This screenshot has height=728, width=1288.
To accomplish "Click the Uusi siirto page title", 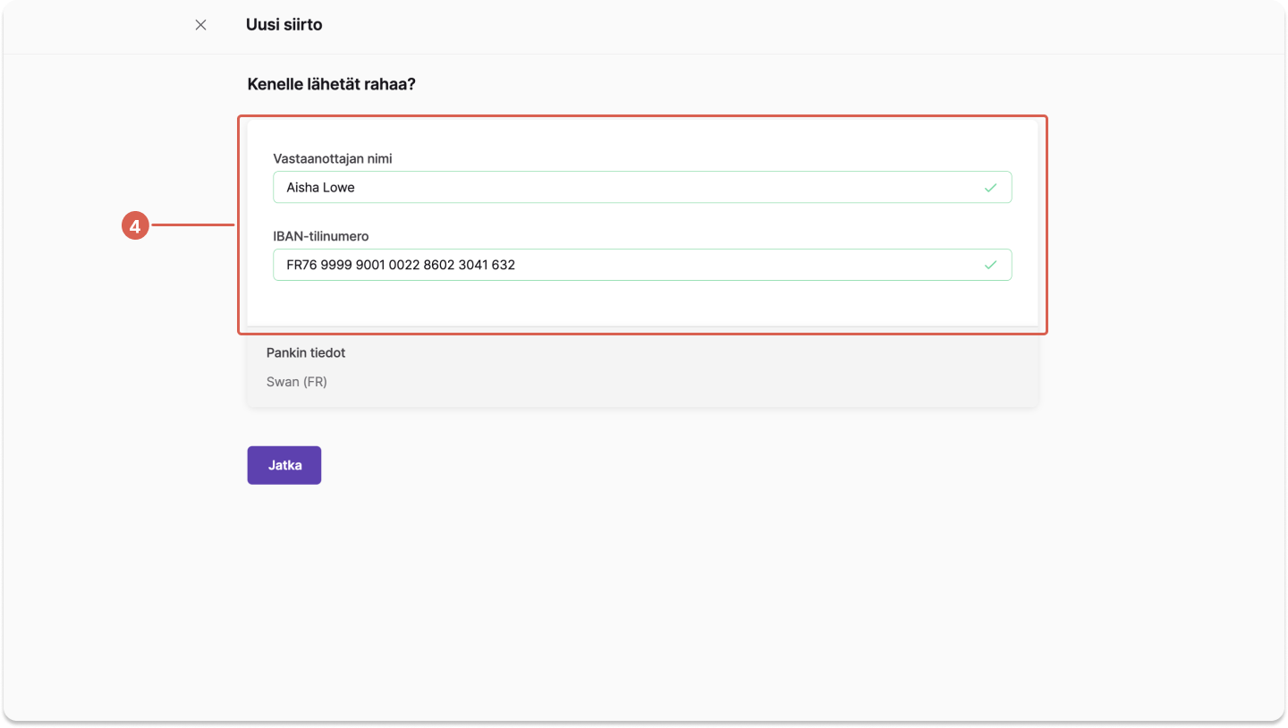I will click(x=284, y=25).
